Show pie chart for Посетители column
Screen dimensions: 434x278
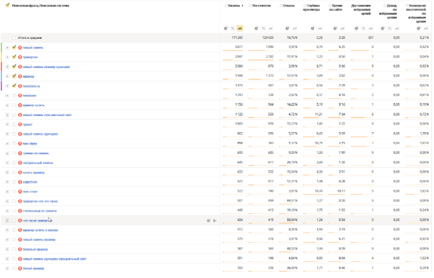(x=257, y=28)
